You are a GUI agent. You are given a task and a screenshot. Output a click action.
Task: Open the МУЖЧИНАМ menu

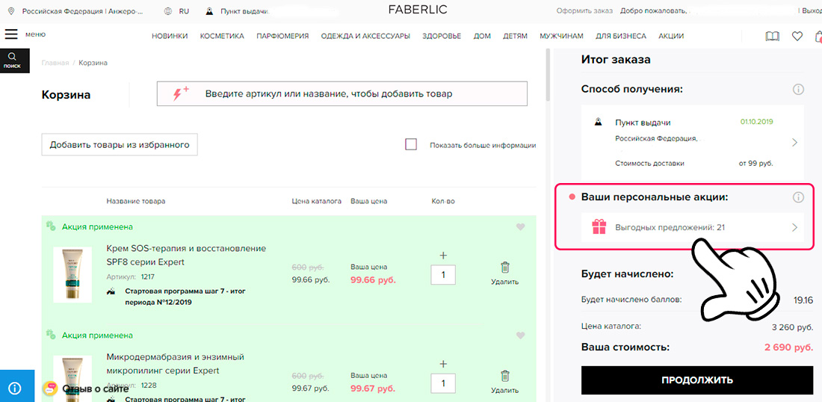click(561, 36)
